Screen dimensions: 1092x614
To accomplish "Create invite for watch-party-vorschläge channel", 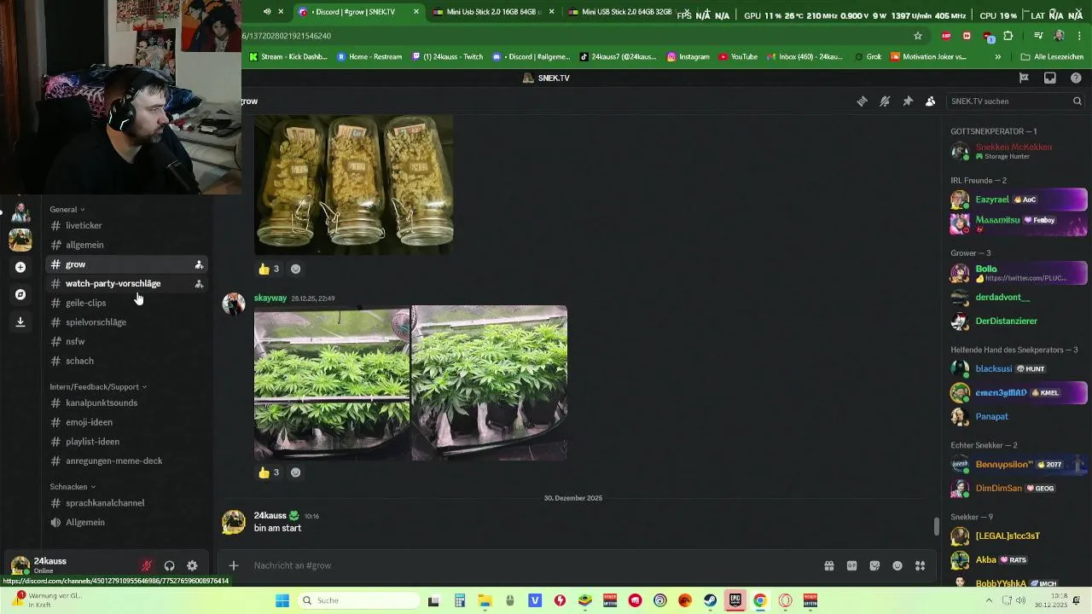I will point(199,284).
